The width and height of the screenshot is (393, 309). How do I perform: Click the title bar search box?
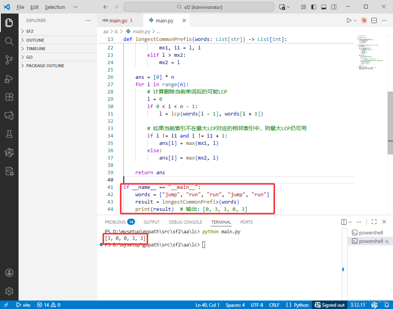[x=199, y=7]
